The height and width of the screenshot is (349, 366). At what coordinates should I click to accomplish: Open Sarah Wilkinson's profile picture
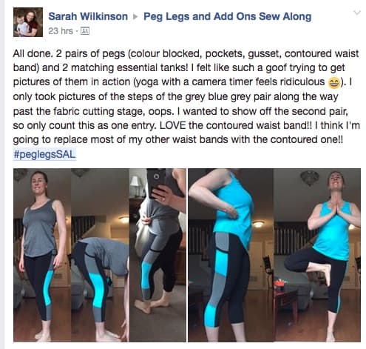tap(28, 22)
